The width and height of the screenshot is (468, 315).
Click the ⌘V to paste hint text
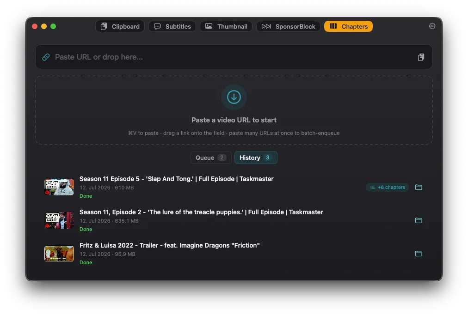[x=234, y=133]
